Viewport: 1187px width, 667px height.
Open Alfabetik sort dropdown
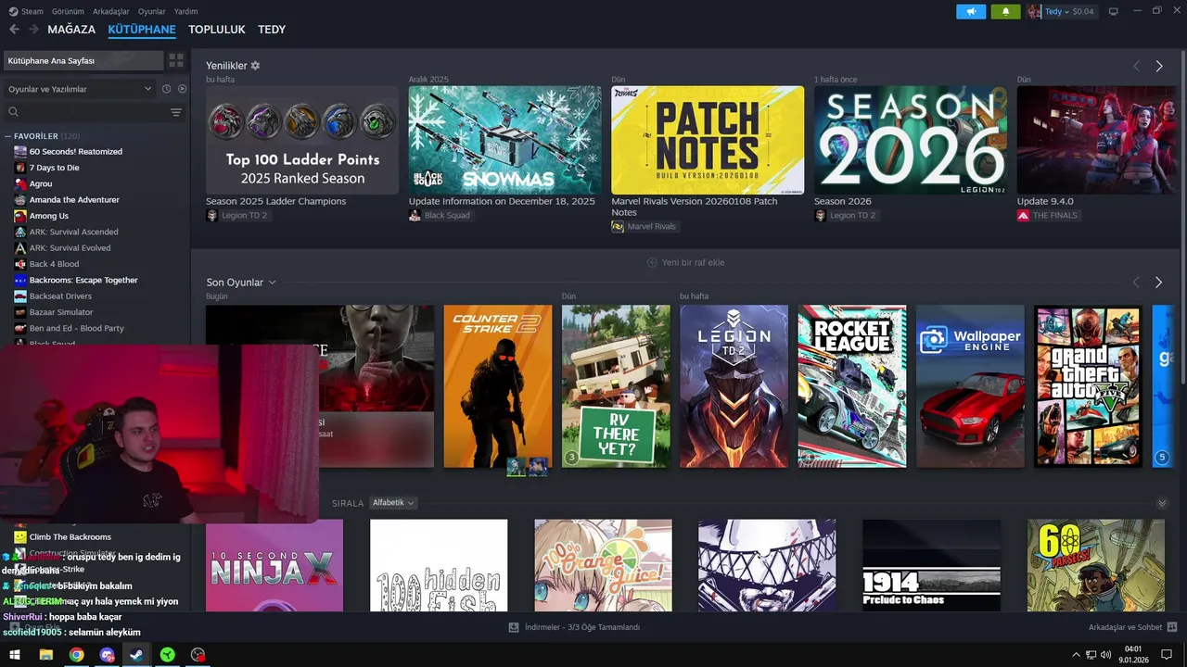pos(392,503)
